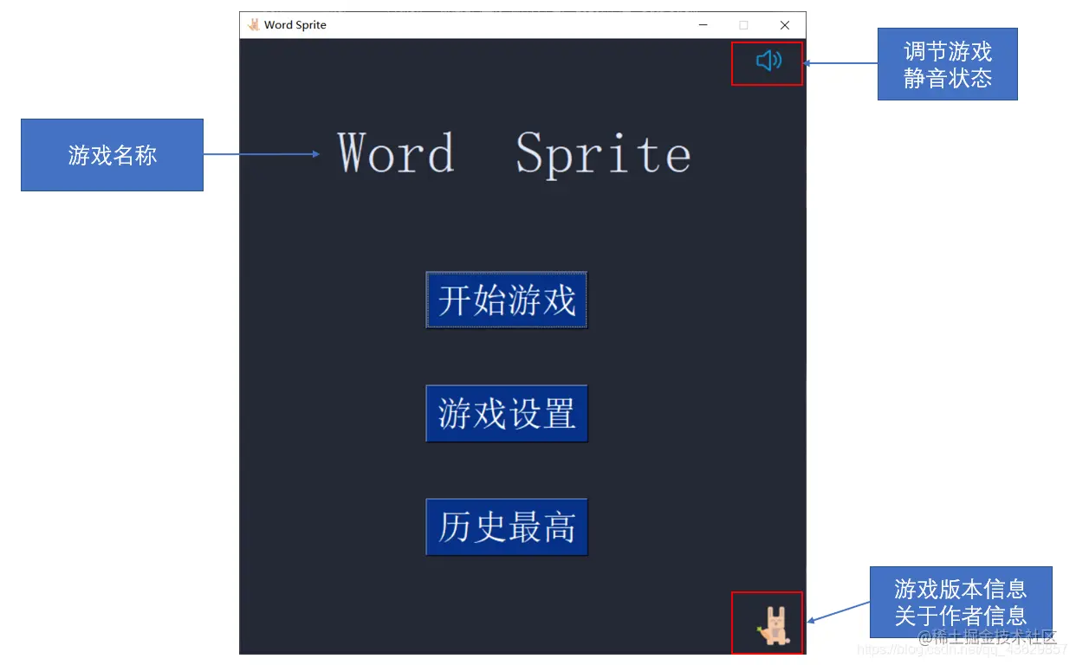Click the Word Sprite icon in title bar
The image size is (1076, 665).
[252, 24]
